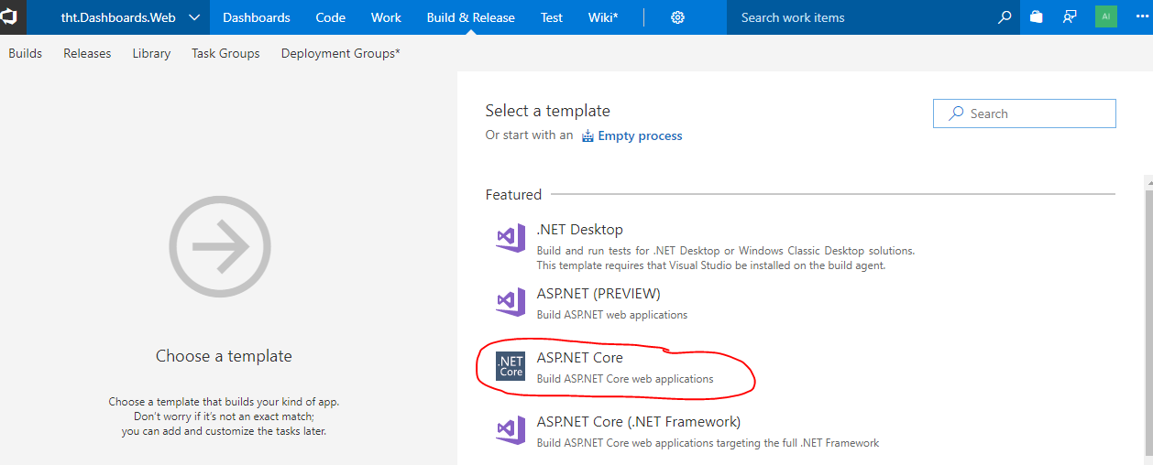Image resolution: width=1153 pixels, height=465 pixels.
Task: Switch to the Task Groups tab
Action: [x=225, y=53]
